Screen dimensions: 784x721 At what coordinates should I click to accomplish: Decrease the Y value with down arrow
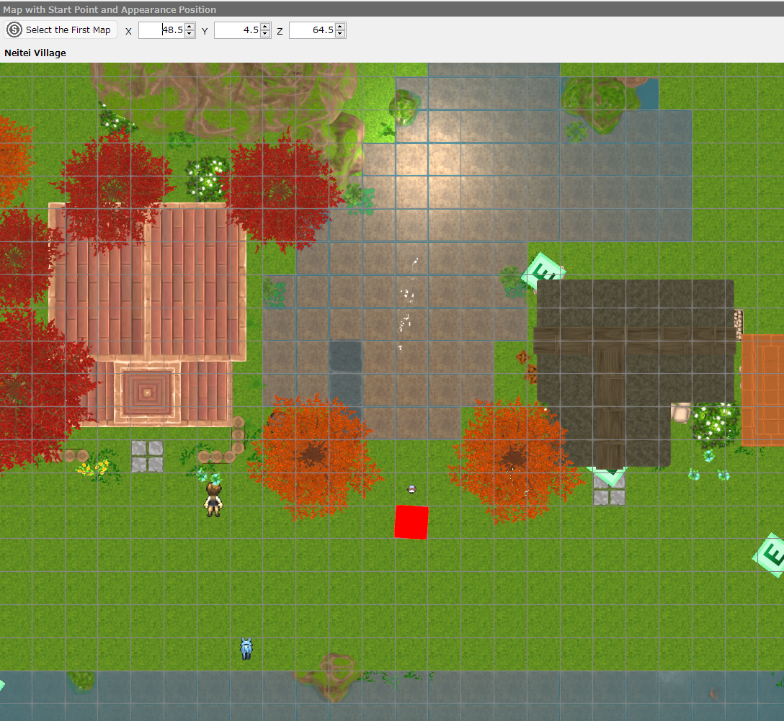pos(265,34)
